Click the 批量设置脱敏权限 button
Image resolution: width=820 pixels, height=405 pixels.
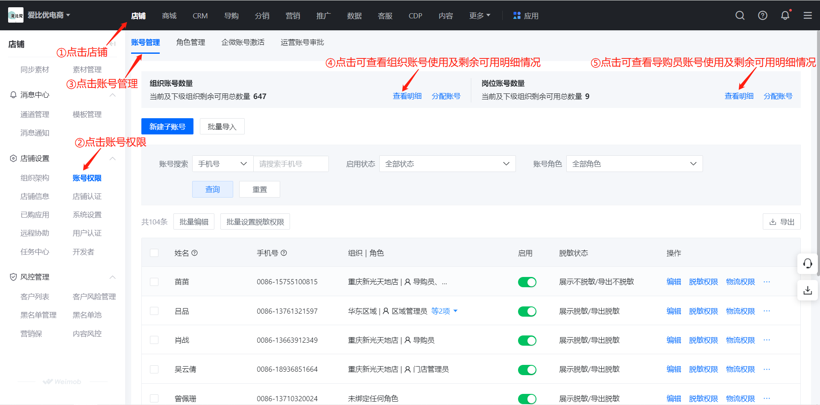pos(255,222)
